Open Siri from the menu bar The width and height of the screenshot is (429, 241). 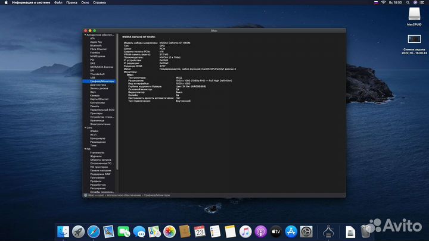coord(415,2)
